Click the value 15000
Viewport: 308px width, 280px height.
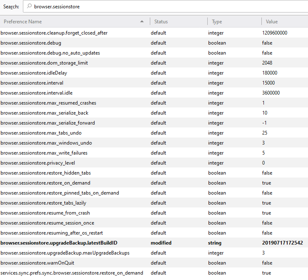pyautogui.click(x=268, y=83)
